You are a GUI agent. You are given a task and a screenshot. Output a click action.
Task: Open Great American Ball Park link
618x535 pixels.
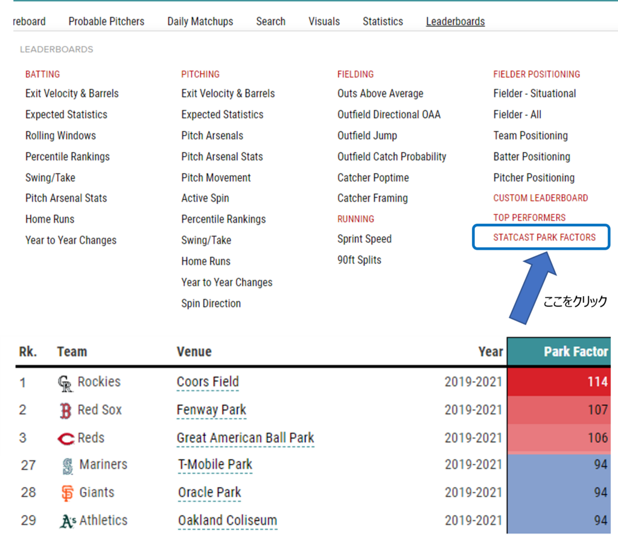tap(245, 438)
